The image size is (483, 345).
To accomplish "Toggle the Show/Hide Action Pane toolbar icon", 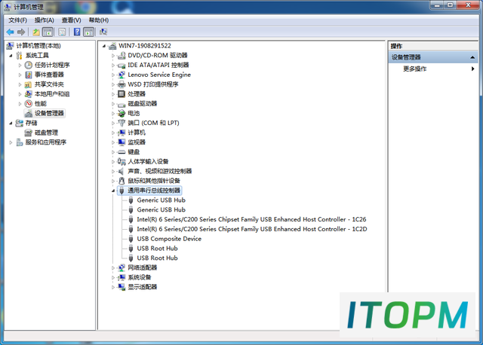I will [88, 32].
